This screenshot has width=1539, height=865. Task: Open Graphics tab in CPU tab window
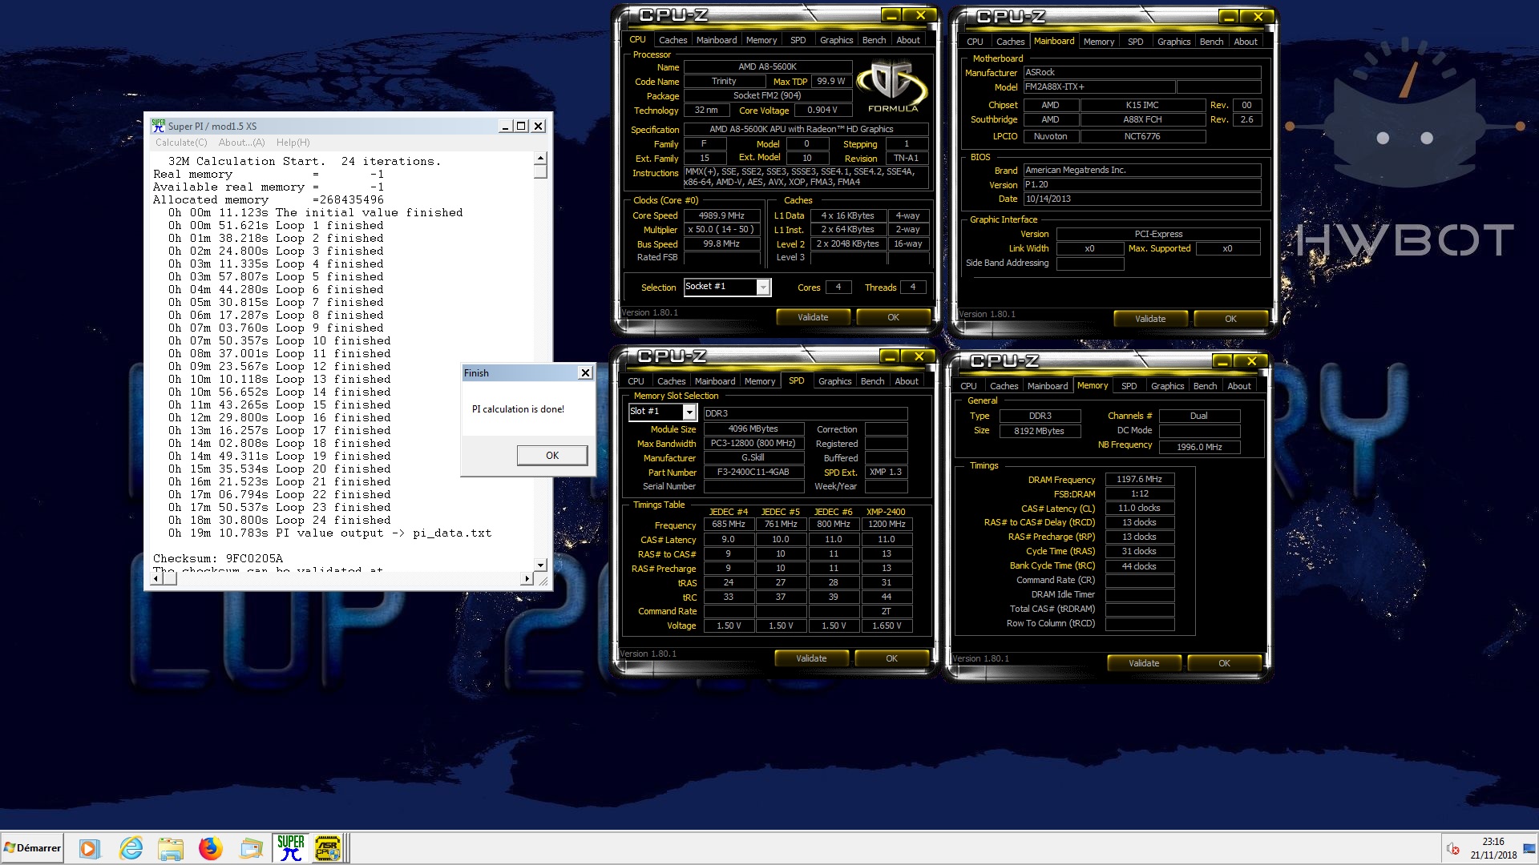[x=836, y=40]
